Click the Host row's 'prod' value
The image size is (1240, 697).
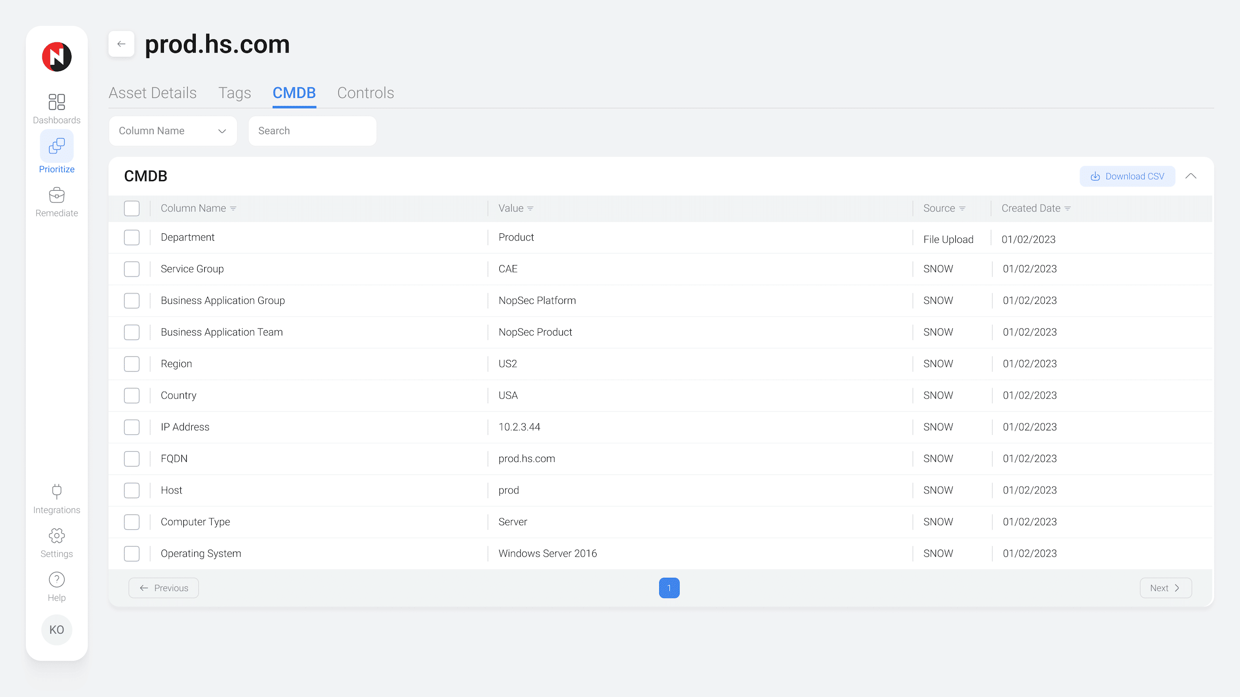(509, 490)
